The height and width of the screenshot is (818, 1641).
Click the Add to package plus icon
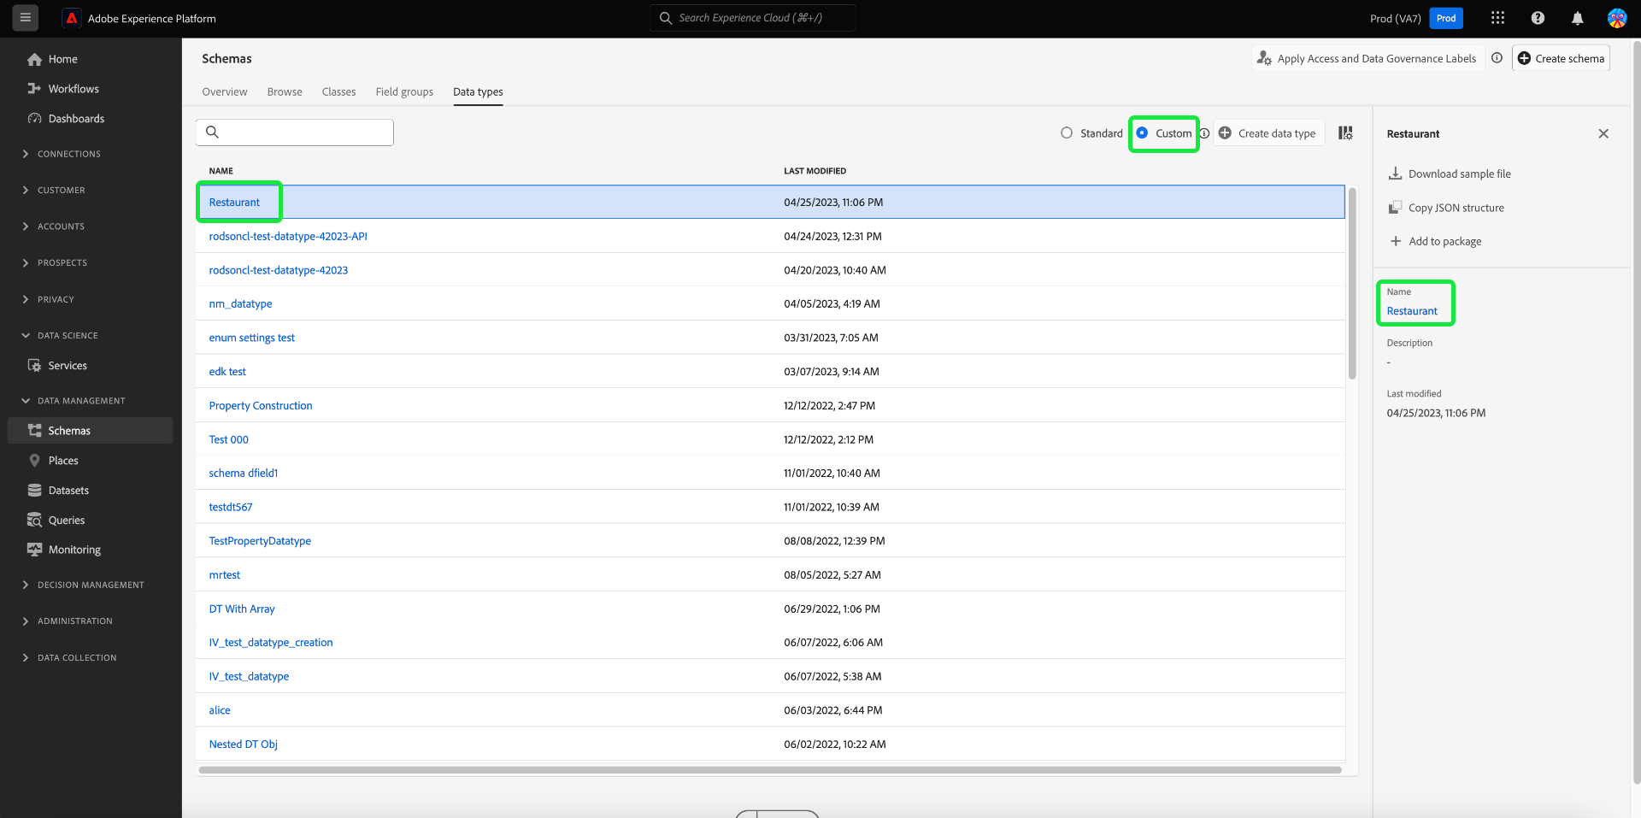pyautogui.click(x=1395, y=241)
